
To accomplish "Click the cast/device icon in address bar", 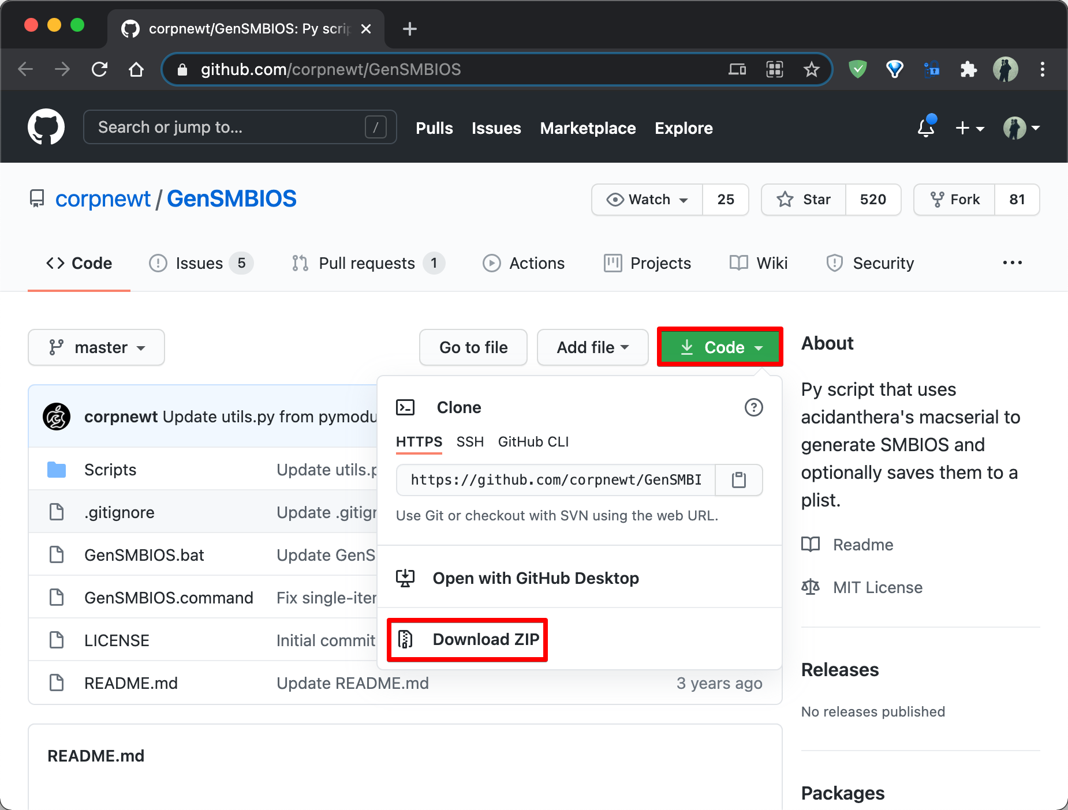I will pyautogui.click(x=737, y=70).
